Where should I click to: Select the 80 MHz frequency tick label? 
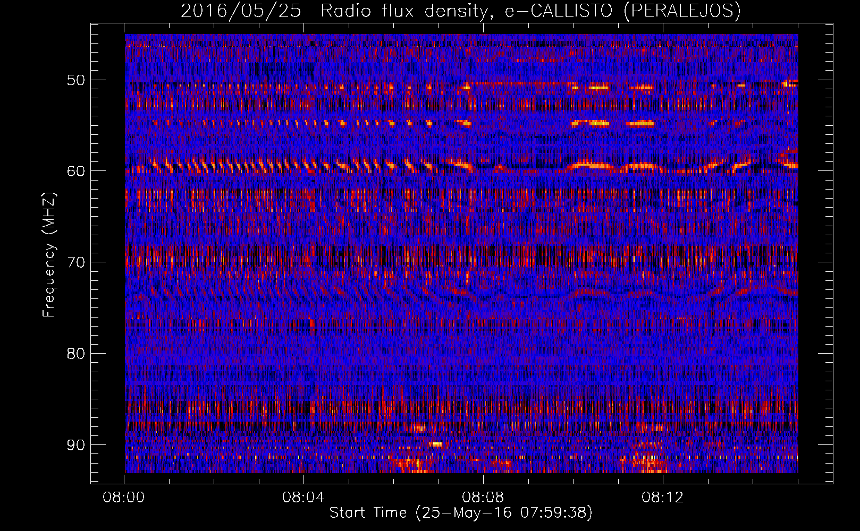pos(75,354)
